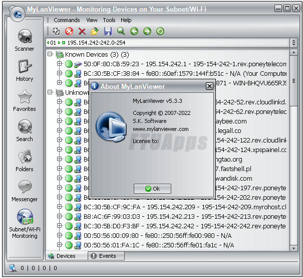This screenshot has width=303, height=278.
Task: Expand the 00:50:56:01:FA:1C device node
Action: (59, 245)
